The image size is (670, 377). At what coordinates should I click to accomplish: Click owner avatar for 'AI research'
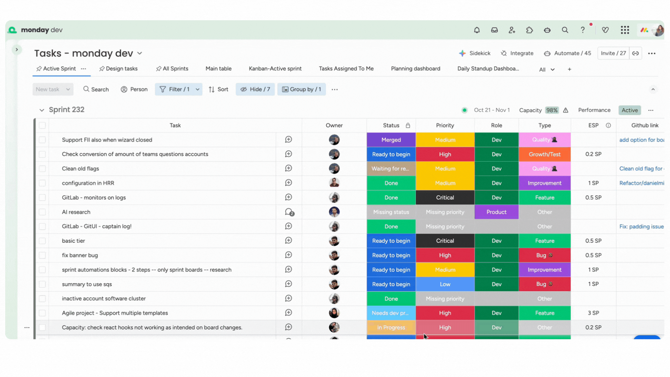pos(334,212)
